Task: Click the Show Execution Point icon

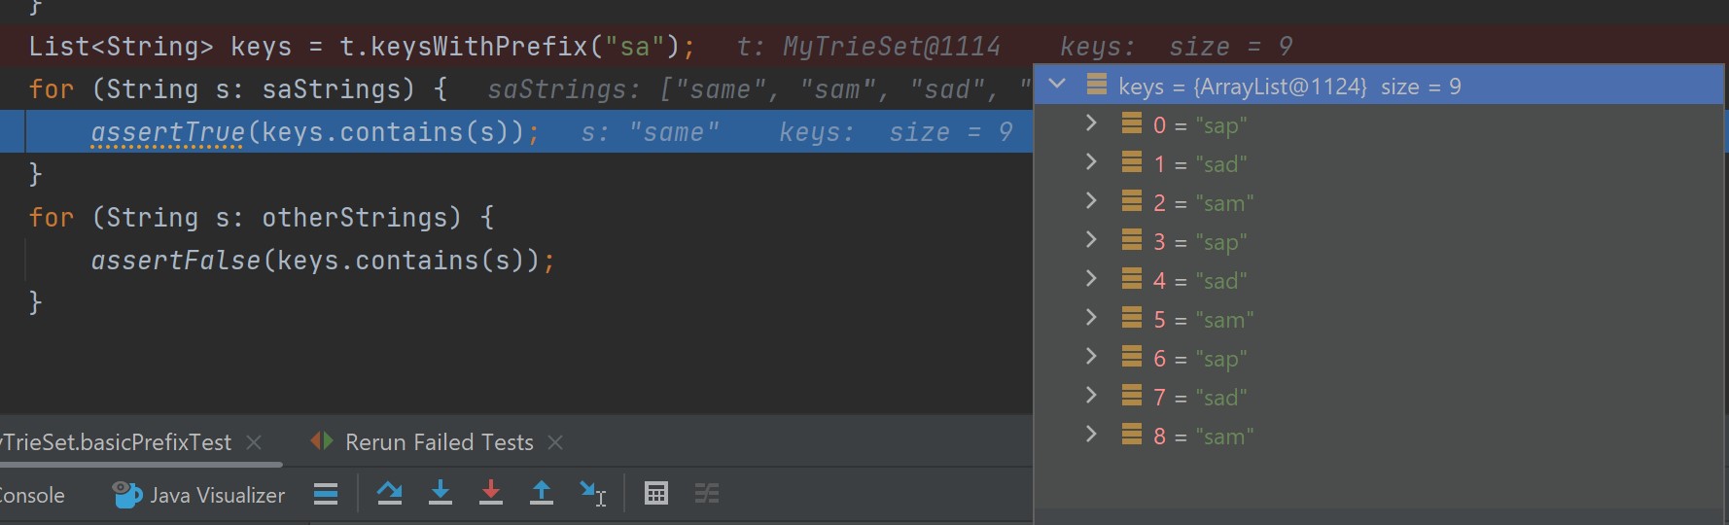Action: coord(326,494)
